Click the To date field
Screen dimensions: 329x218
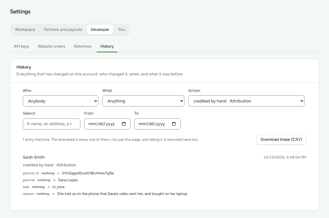(157, 124)
